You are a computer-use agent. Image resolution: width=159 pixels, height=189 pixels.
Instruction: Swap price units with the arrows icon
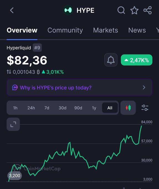[x=9, y=72]
